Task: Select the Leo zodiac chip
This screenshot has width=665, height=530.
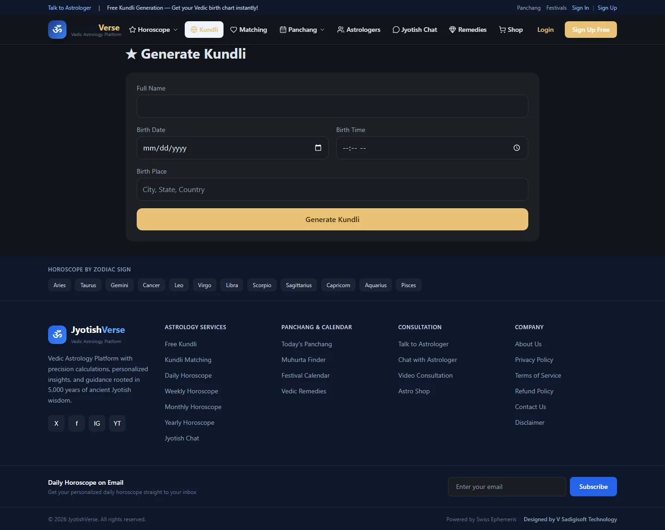Action: tap(179, 285)
